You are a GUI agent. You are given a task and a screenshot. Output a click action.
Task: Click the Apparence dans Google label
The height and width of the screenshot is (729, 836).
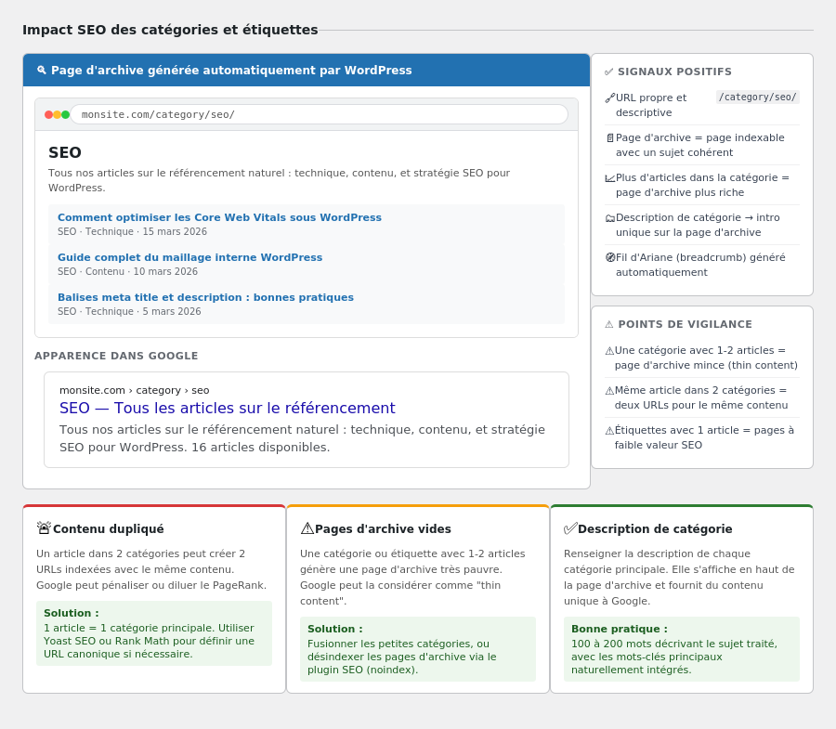coord(116,356)
